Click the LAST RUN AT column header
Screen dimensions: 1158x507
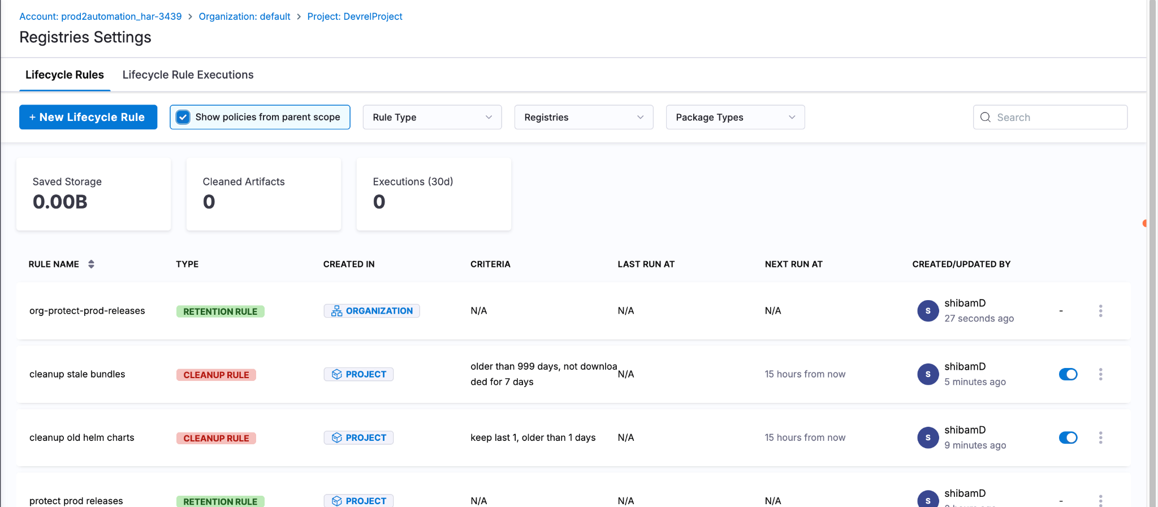point(646,264)
